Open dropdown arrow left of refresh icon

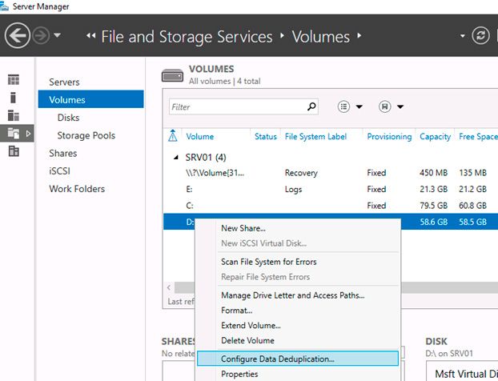click(463, 36)
